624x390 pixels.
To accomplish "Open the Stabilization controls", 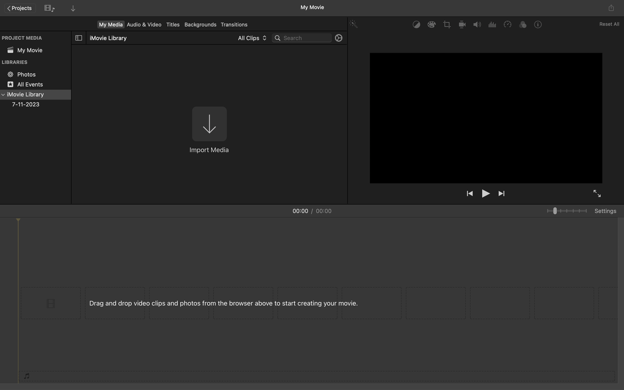I will pos(462,24).
